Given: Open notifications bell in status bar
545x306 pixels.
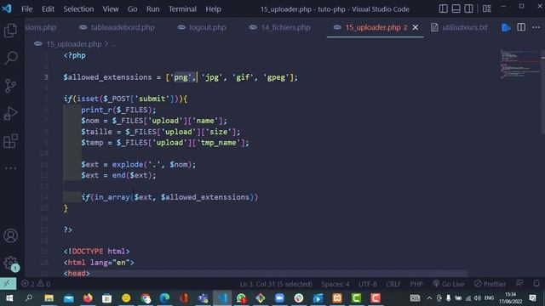Looking at the screenshot, I should pos(536,284).
